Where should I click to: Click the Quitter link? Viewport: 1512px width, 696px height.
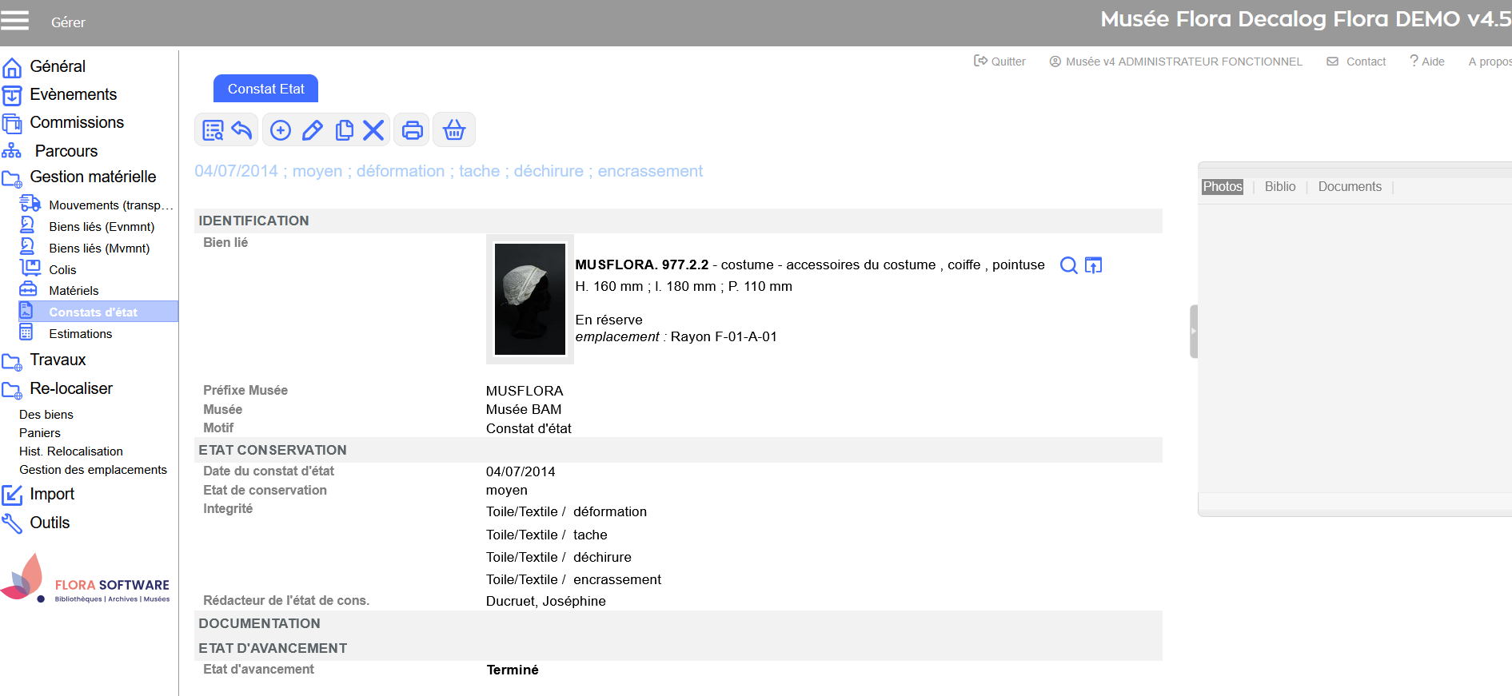pos(999,62)
